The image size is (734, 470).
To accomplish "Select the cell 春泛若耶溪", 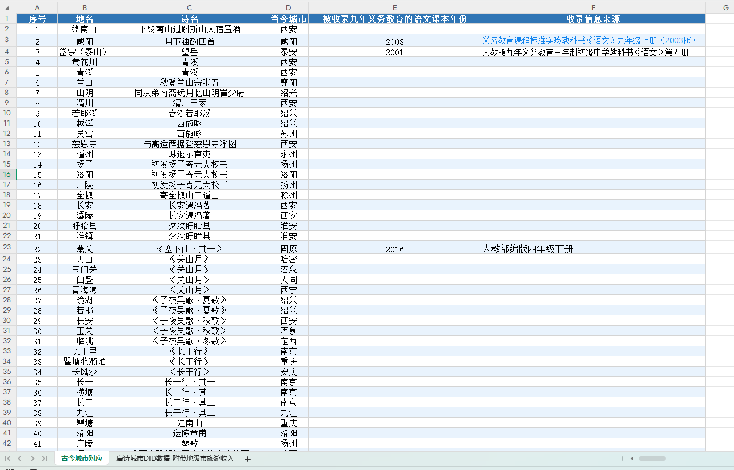I will click(190, 113).
